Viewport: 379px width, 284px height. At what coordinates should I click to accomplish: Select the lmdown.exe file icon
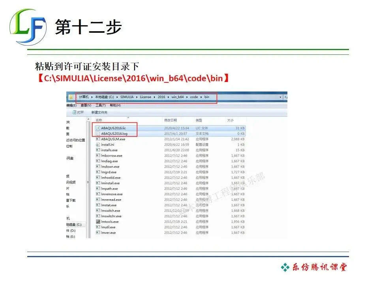[98, 166]
